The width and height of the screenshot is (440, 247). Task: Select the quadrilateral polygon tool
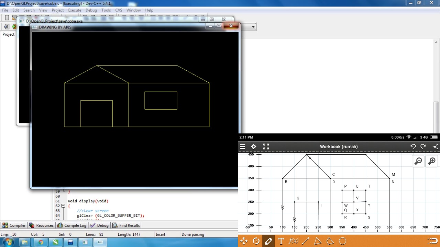click(330, 241)
